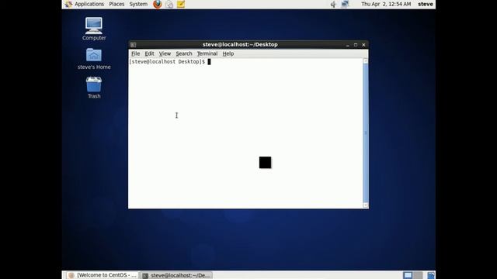The image size is (497, 279).
Task: Open the terminal window menu icon
Action: [134, 45]
